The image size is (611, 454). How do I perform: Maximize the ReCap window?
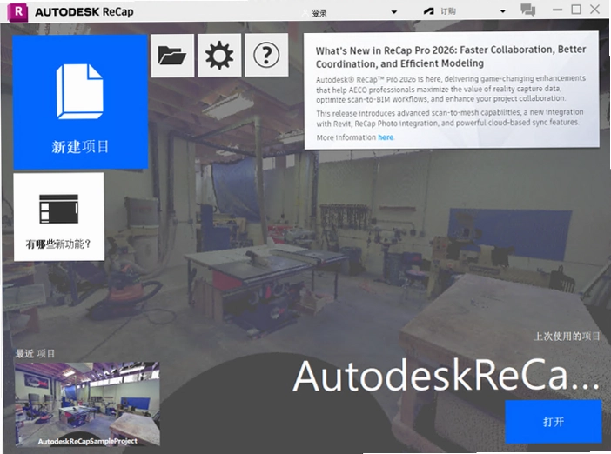576,10
